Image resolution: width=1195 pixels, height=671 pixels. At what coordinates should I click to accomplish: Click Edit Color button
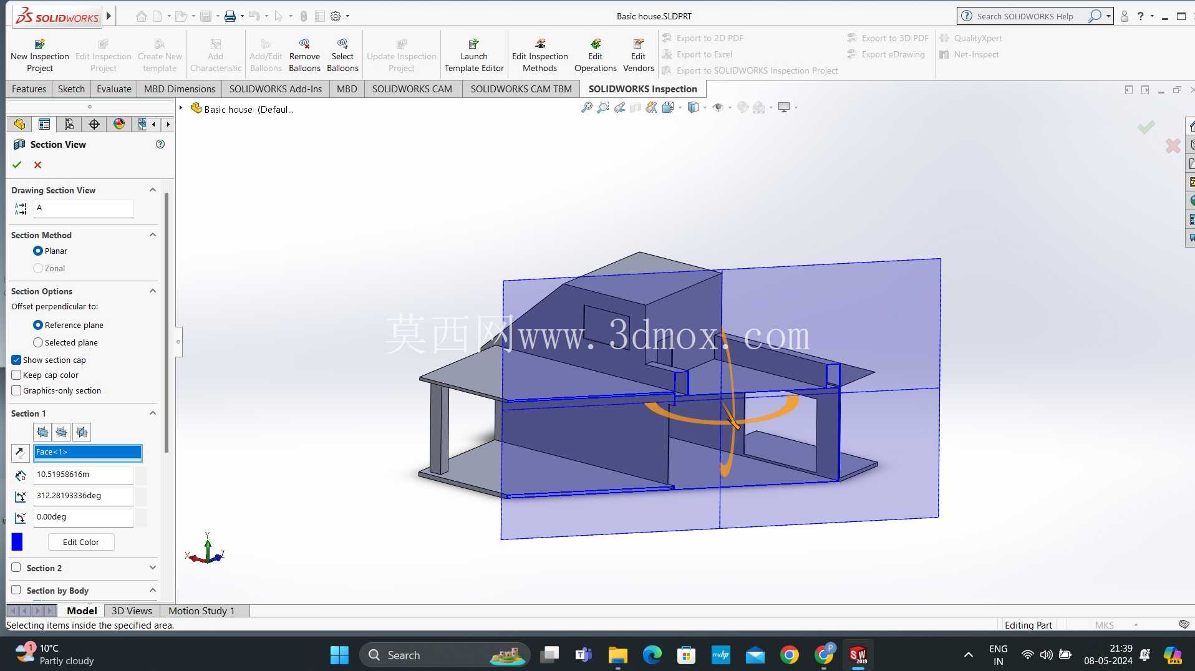[81, 542]
